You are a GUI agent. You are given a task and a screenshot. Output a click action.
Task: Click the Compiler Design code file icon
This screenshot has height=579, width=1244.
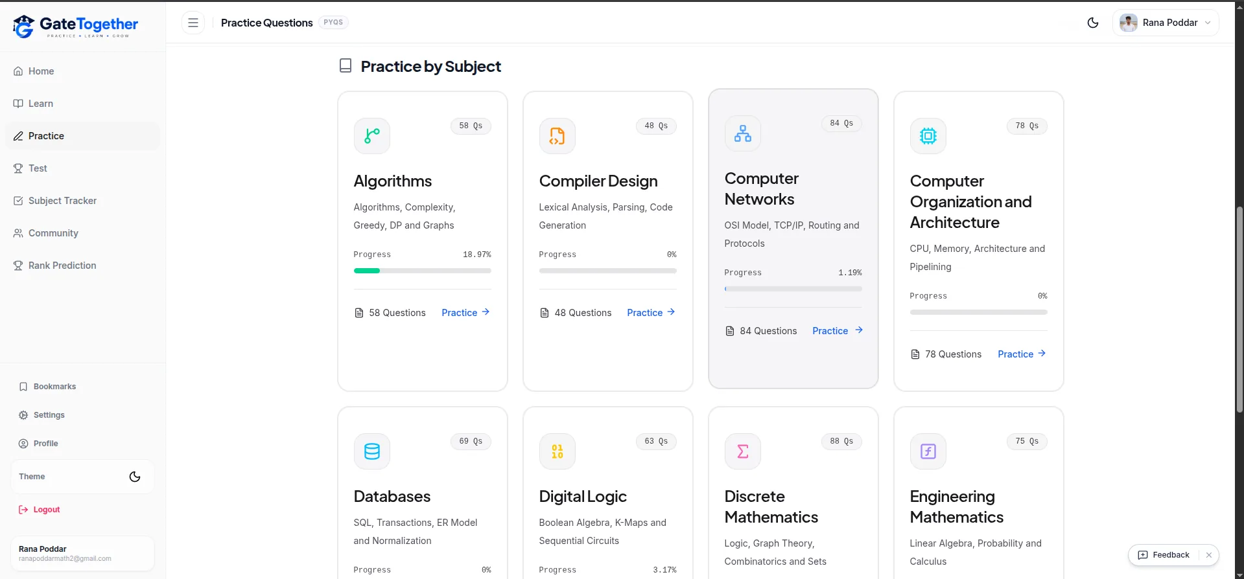tap(557, 136)
